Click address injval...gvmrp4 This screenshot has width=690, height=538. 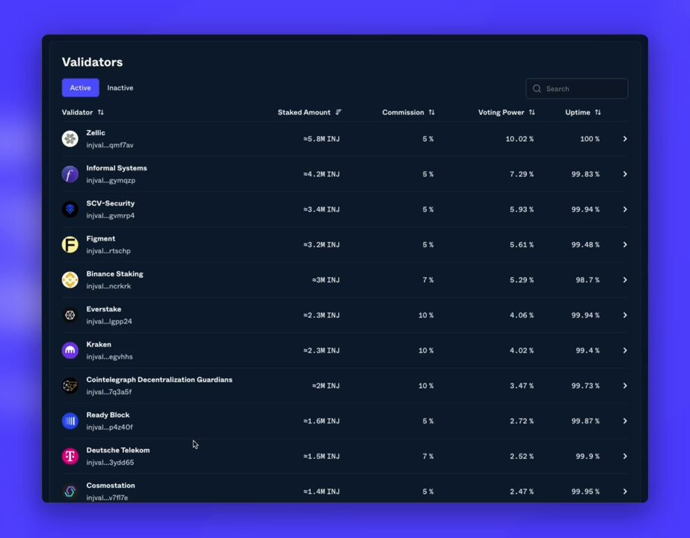[111, 215]
